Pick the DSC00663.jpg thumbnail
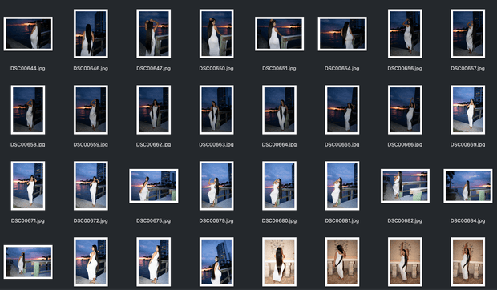497x290 pixels. (216, 110)
